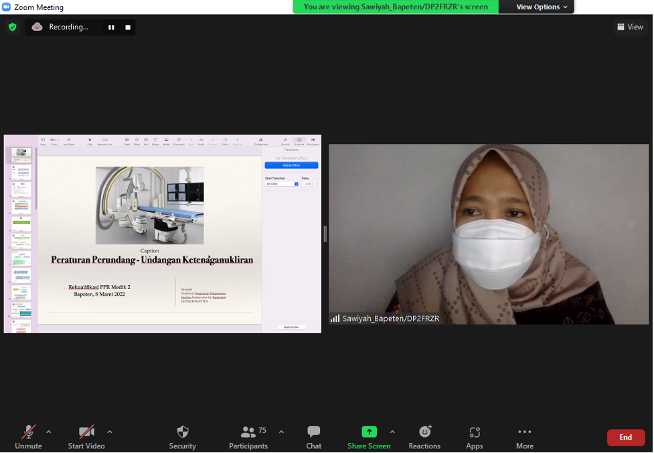Open audio options arrow next to Unmute

tap(49, 432)
